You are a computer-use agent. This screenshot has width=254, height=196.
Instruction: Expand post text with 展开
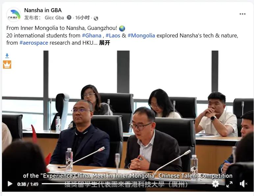(105, 43)
